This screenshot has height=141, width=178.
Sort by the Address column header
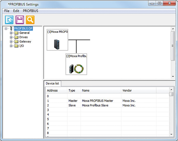pyautogui.click(x=56, y=90)
